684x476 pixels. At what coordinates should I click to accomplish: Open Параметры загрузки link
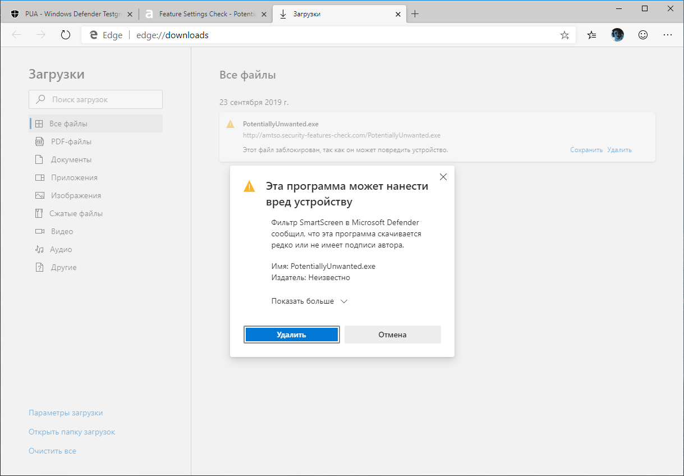click(66, 413)
